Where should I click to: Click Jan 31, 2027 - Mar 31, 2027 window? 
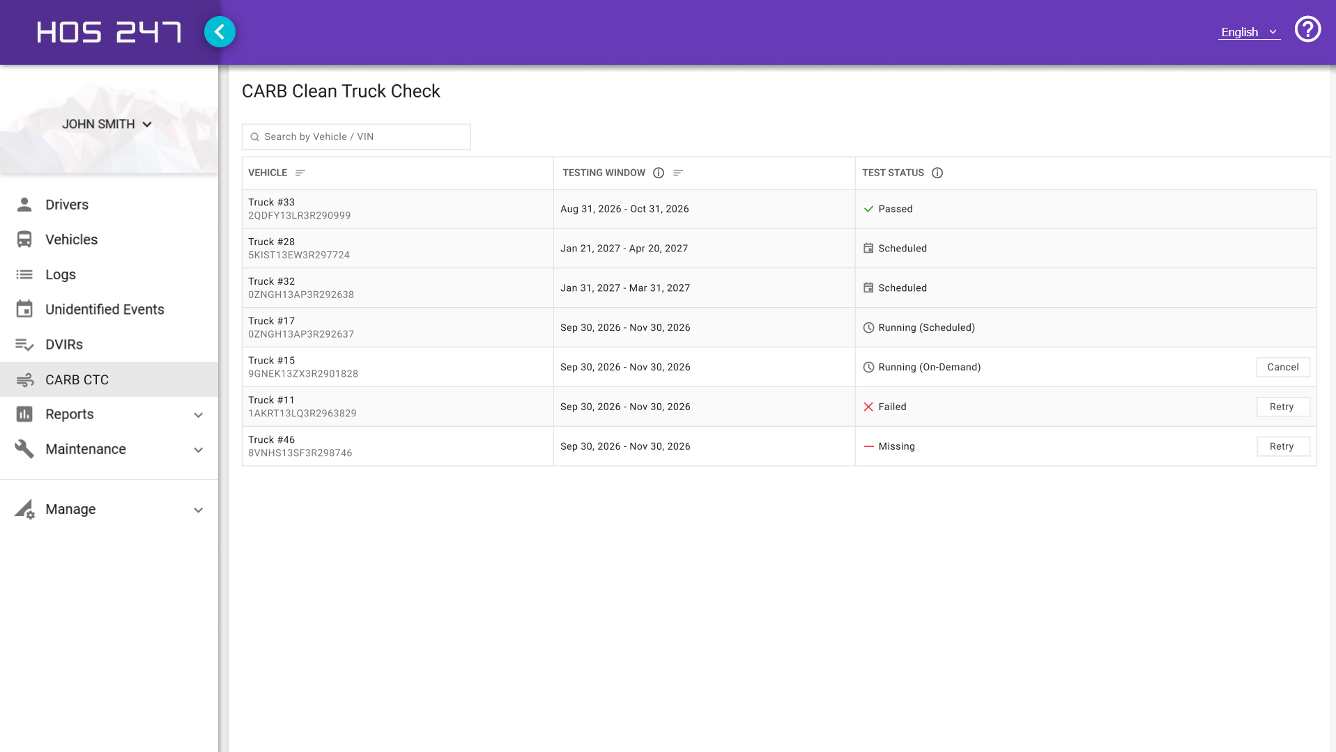[625, 288]
